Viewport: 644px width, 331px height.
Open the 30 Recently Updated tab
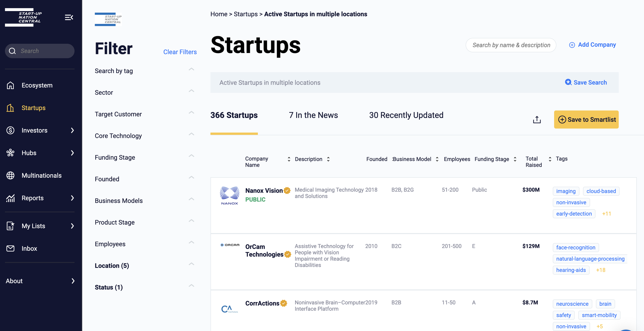[406, 115]
